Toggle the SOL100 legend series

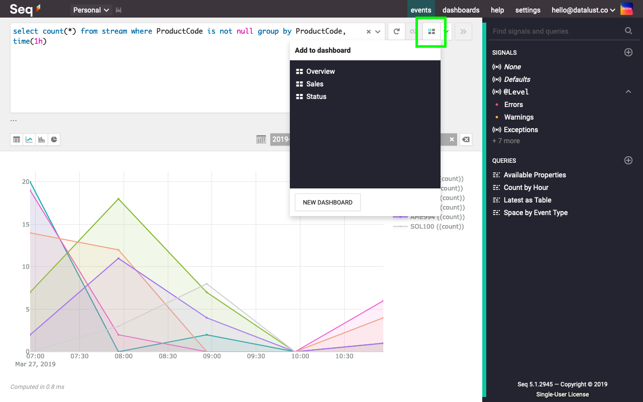[428, 227]
